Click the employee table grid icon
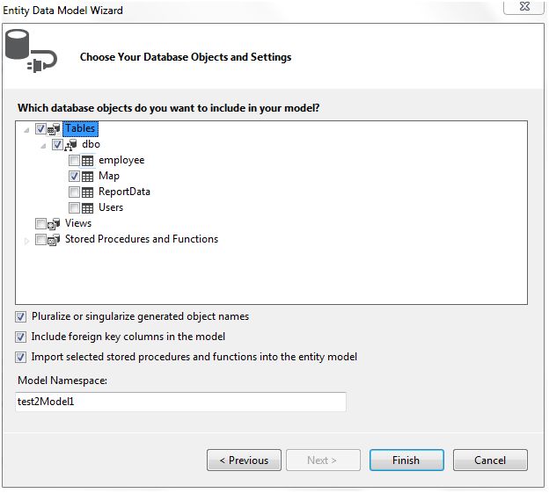This screenshot has width=549, height=493. coord(87,161)
